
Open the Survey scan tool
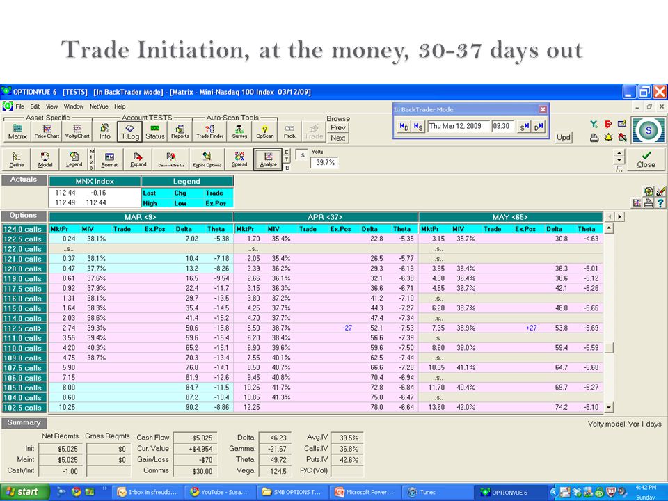tap(239, 132)
